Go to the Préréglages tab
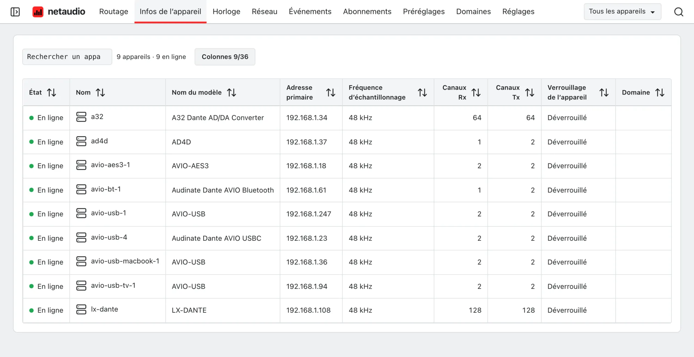694x357 pixels. pyautogui.click(x=424, y=12)
